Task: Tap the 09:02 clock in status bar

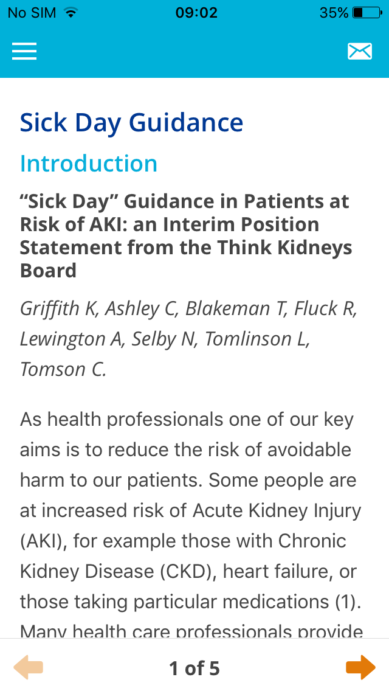Action: coord(196,13)
